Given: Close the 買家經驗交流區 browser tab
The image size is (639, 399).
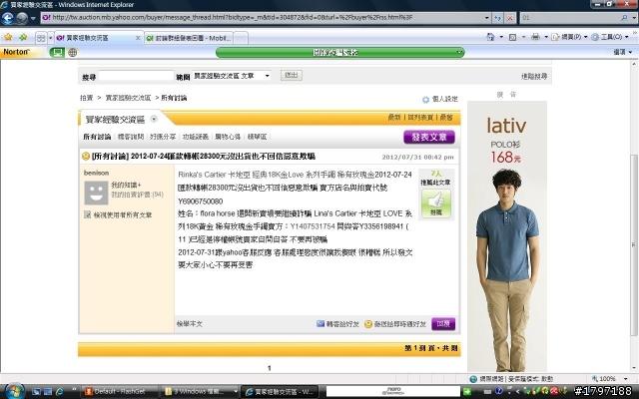Looking at the screenshot, I should point(138,38).
